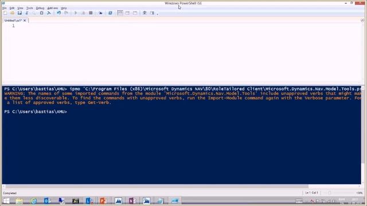Open the Help menu
This screenshot has width=367, height=206.
point(64,8)
